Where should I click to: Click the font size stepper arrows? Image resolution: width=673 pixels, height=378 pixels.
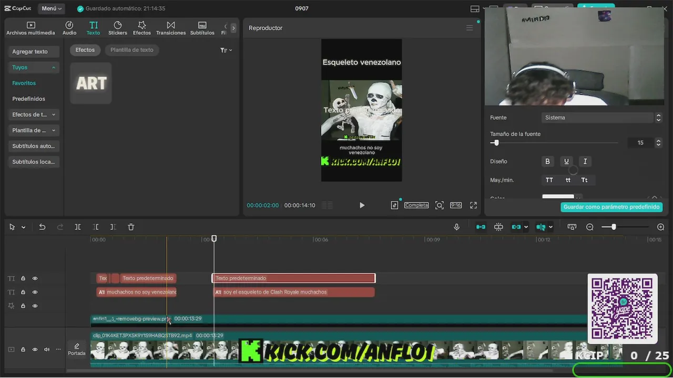658,143
